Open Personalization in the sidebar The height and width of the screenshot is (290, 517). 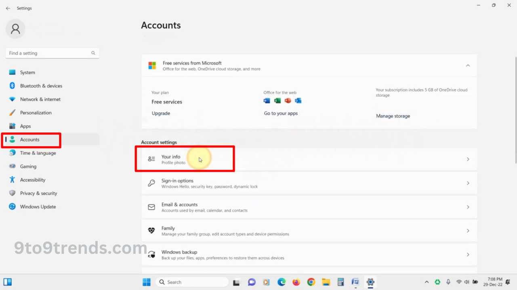[x=53, y=113]
